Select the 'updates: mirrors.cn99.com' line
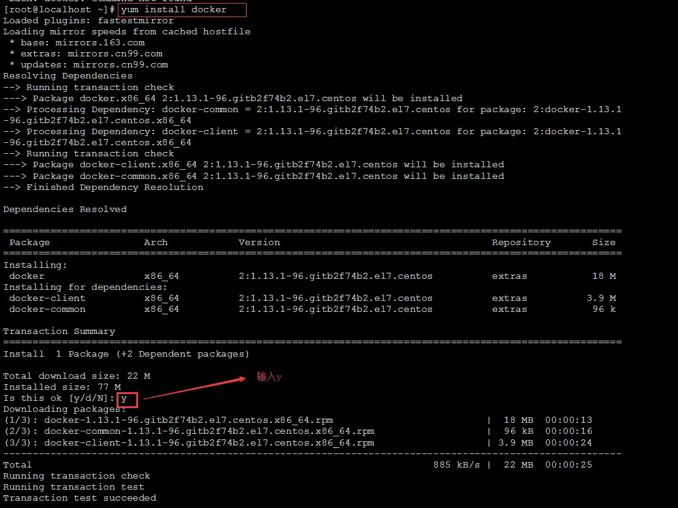The width and height of the screenshot is (678, 508). coord(88,65)
